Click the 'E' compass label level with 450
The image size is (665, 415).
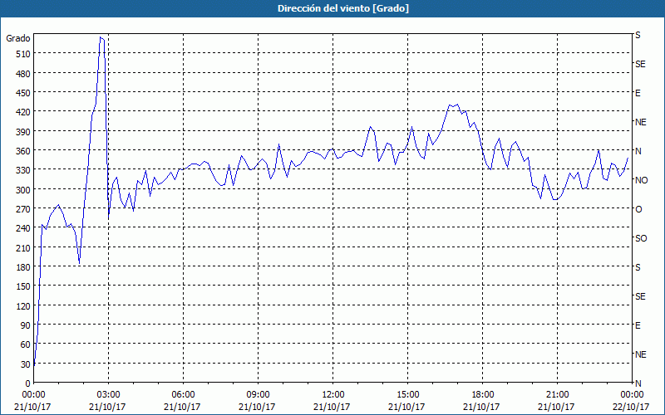638,93
